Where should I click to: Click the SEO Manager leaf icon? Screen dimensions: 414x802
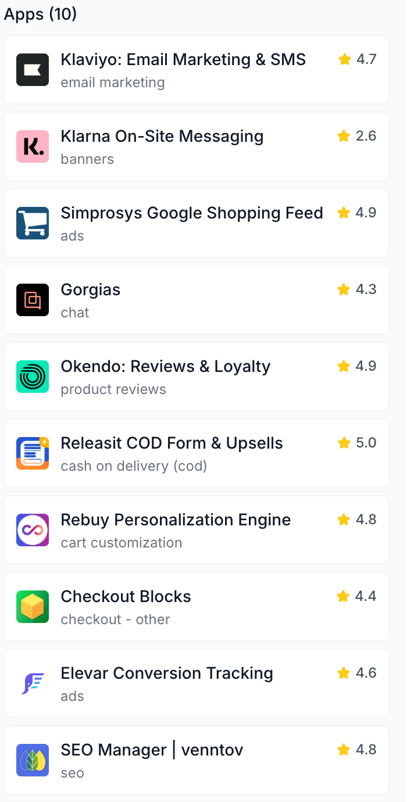click(33, 760)
